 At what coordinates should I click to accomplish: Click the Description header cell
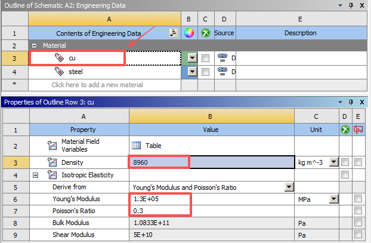tap(301, 33)
